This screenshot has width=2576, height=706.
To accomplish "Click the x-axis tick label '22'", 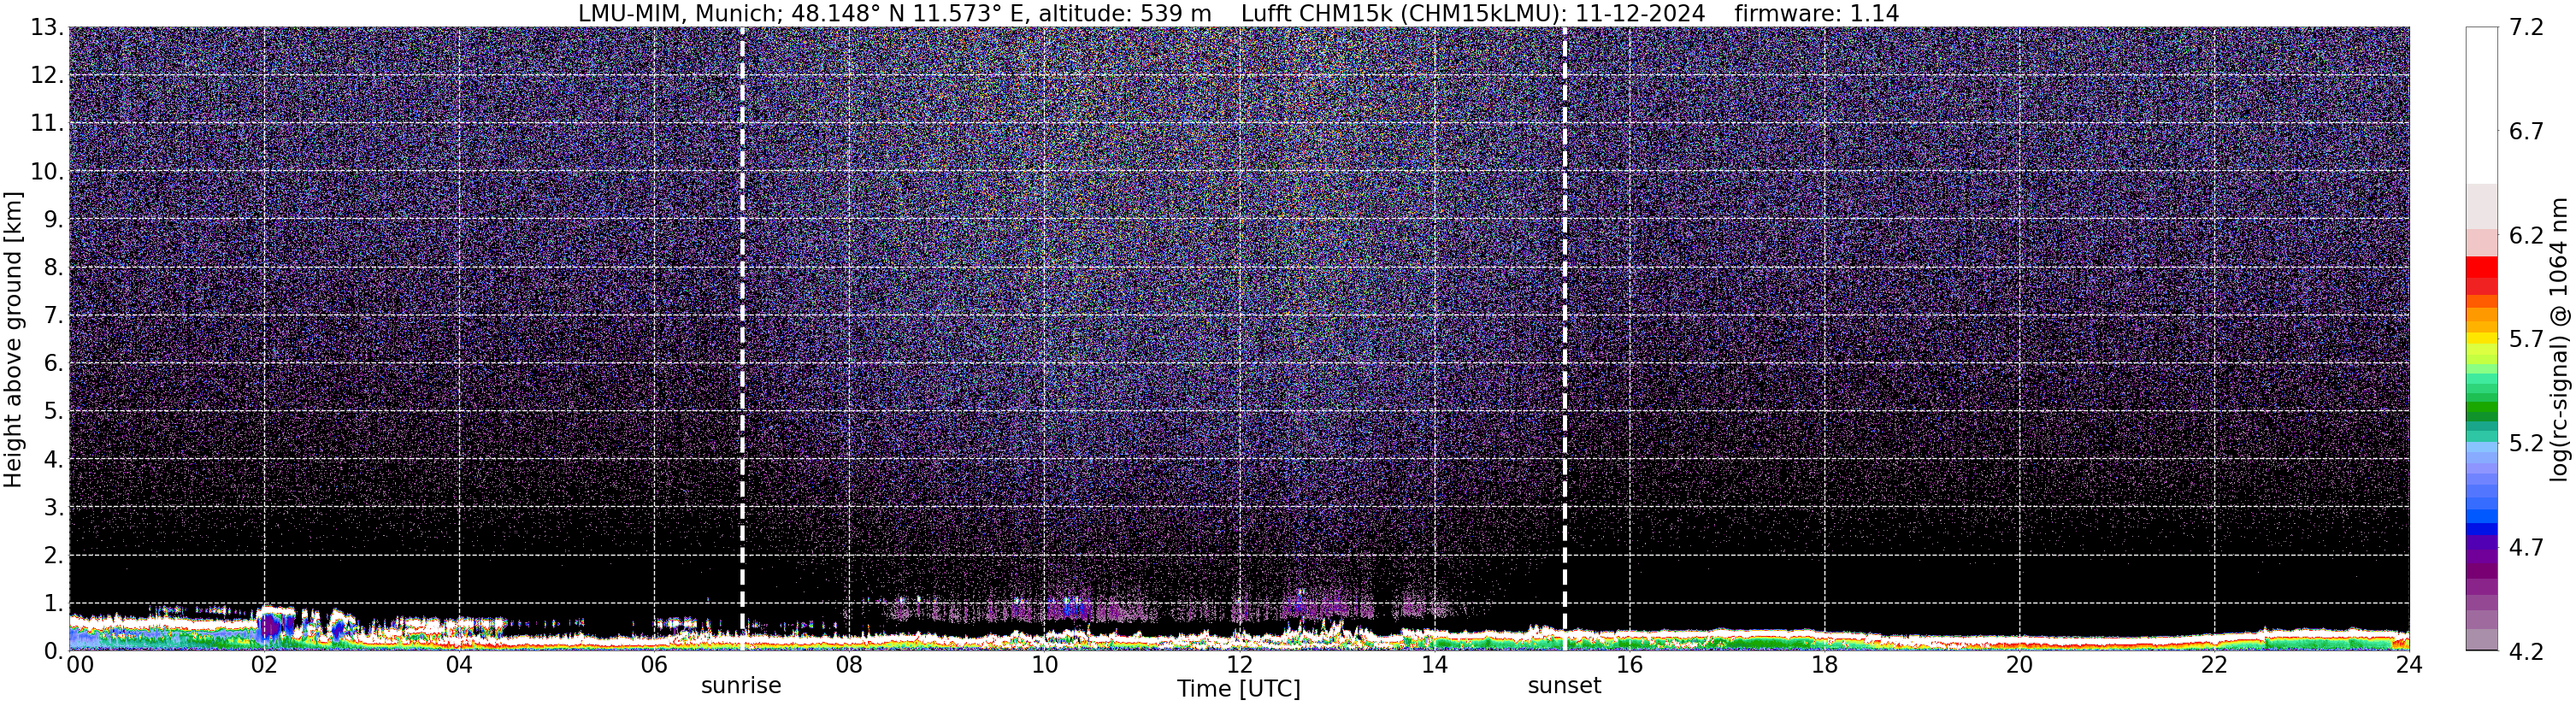I will point(2214,665).
